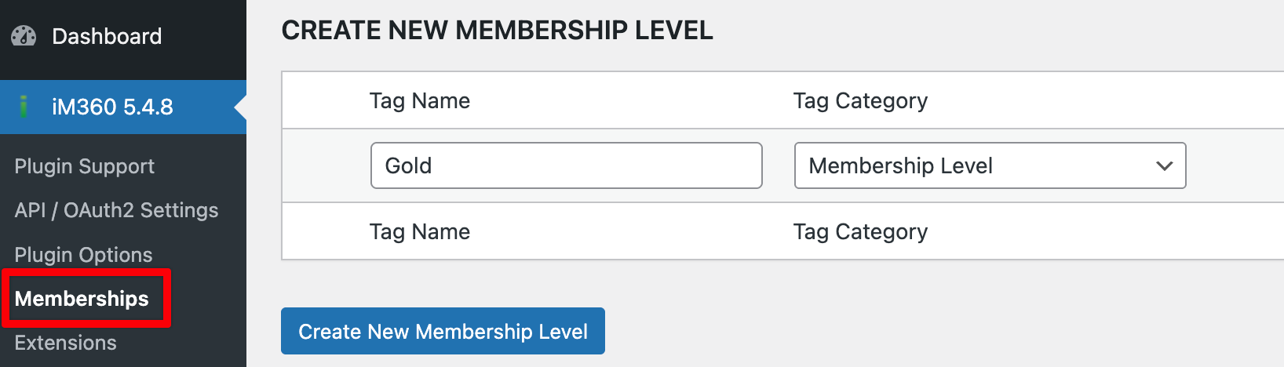Open the Dashboard menu label

coord(107,36)
